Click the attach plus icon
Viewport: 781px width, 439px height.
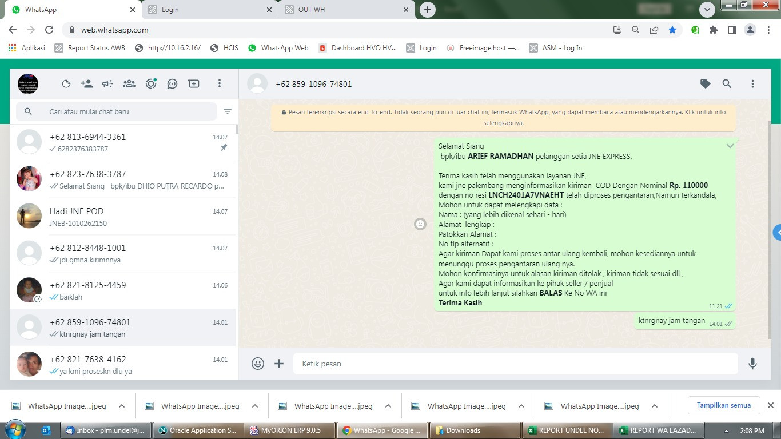pos(279,364)
